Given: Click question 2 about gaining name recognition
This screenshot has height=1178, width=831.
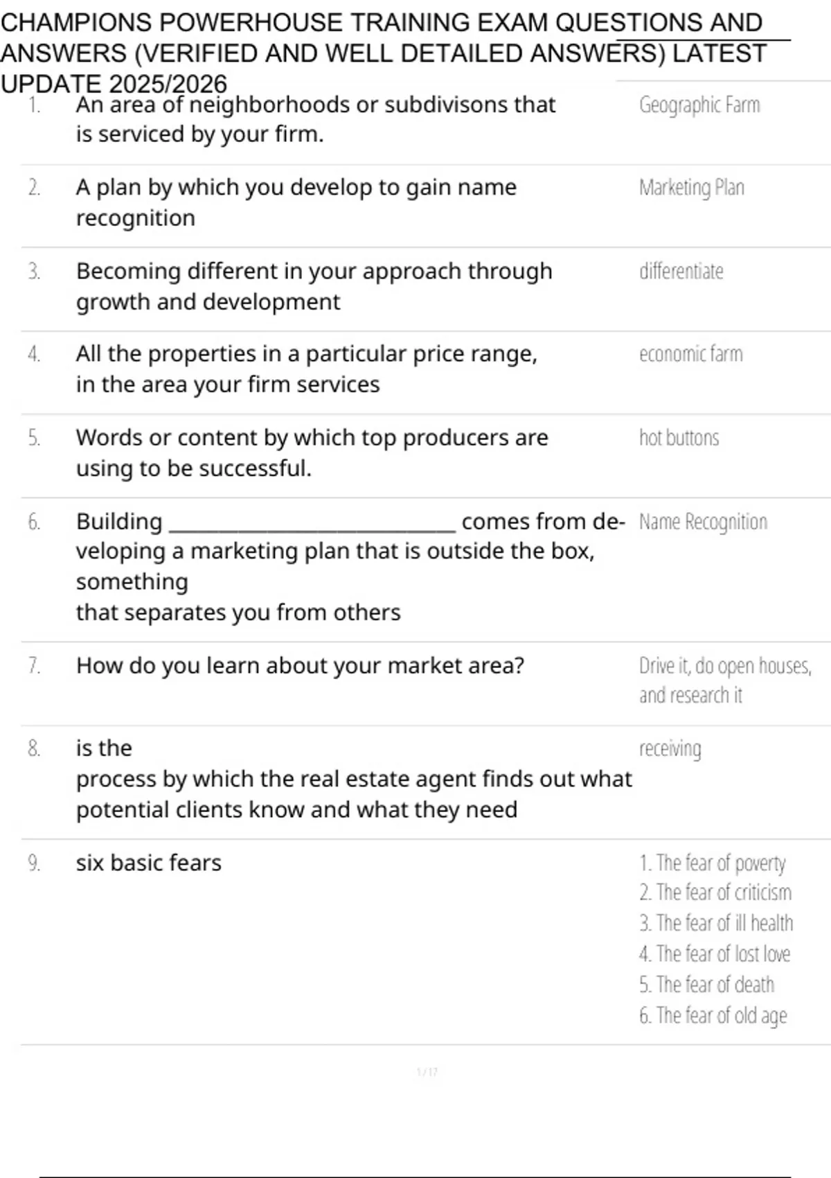Looking at the screenshot, I should [x=296, y=202].
